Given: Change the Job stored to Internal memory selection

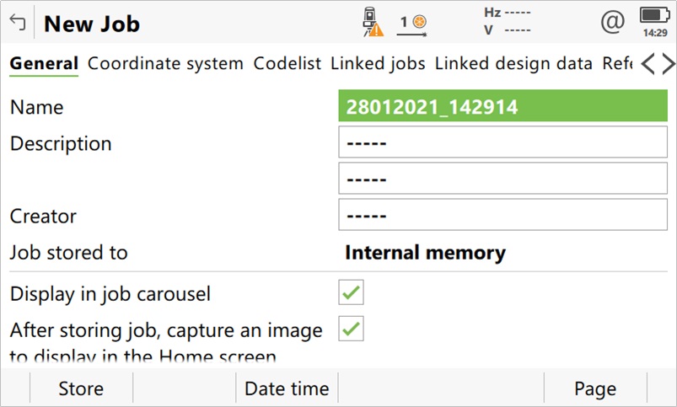Looking at the screenshot, I should click(425, 253).
